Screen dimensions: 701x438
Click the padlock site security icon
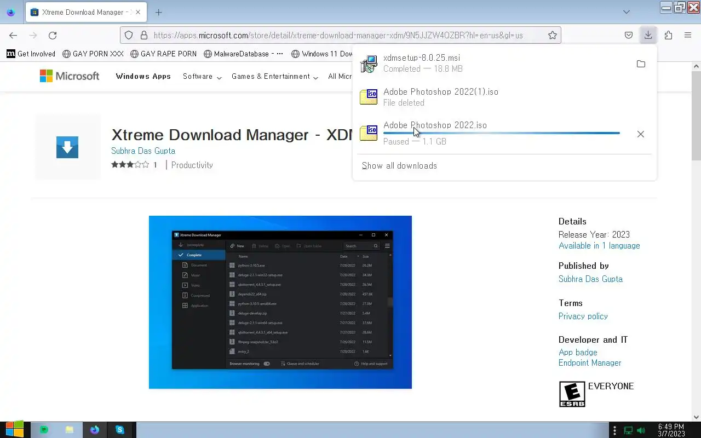[144, 35]
